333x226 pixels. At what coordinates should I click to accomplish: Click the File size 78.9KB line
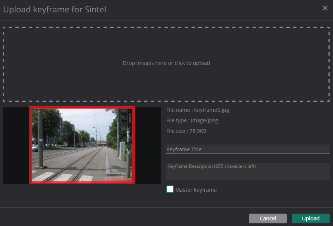(186, 131)
